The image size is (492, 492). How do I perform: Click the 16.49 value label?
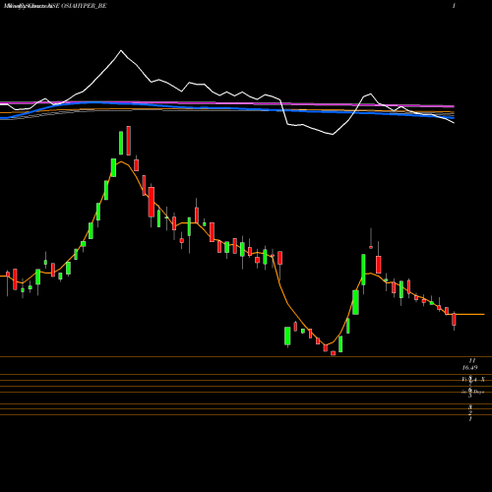tap(469, 368)
